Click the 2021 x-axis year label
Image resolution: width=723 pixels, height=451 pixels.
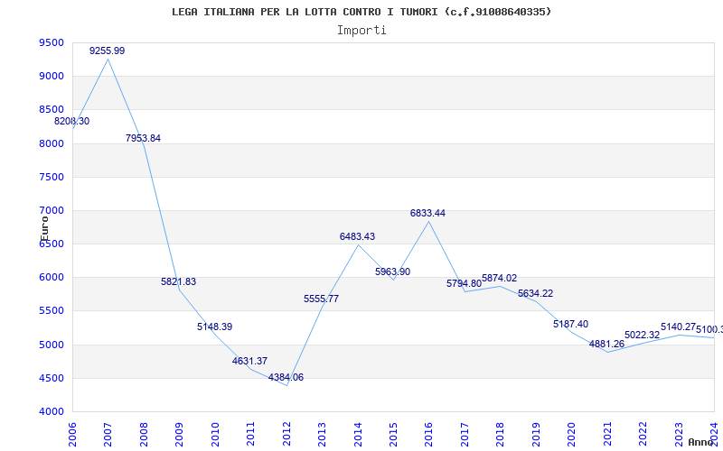pos(607,435)
